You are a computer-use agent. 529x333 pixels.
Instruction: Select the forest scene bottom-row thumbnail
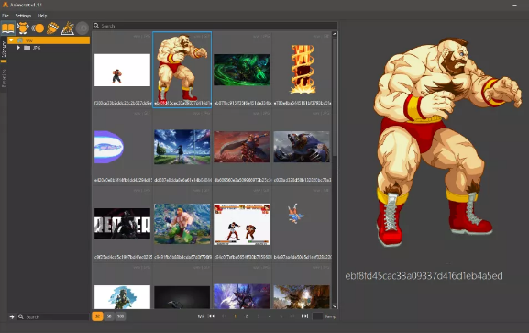click(302, 297)
